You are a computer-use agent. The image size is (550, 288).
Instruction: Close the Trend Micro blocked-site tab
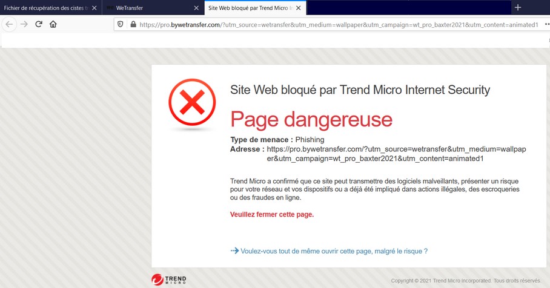(x=299, y=8)
